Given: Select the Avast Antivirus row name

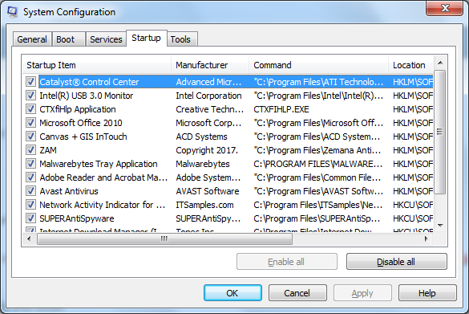Looking at the screenshot, I should (x=69, y=191).
